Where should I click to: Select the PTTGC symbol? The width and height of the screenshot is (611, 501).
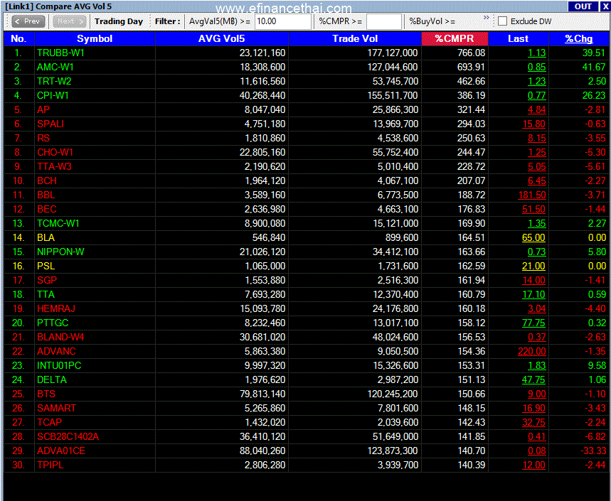(x=53, y=323)
